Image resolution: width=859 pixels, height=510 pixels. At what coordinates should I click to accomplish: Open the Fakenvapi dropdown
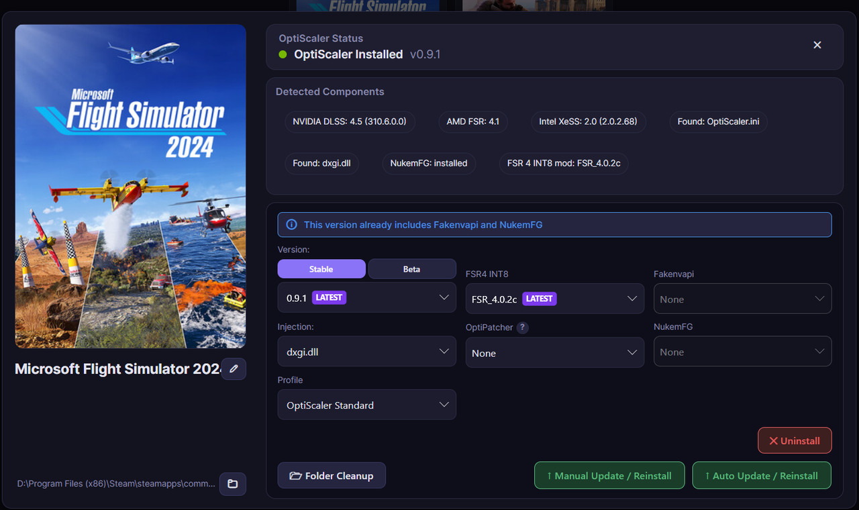coord(743,299)
